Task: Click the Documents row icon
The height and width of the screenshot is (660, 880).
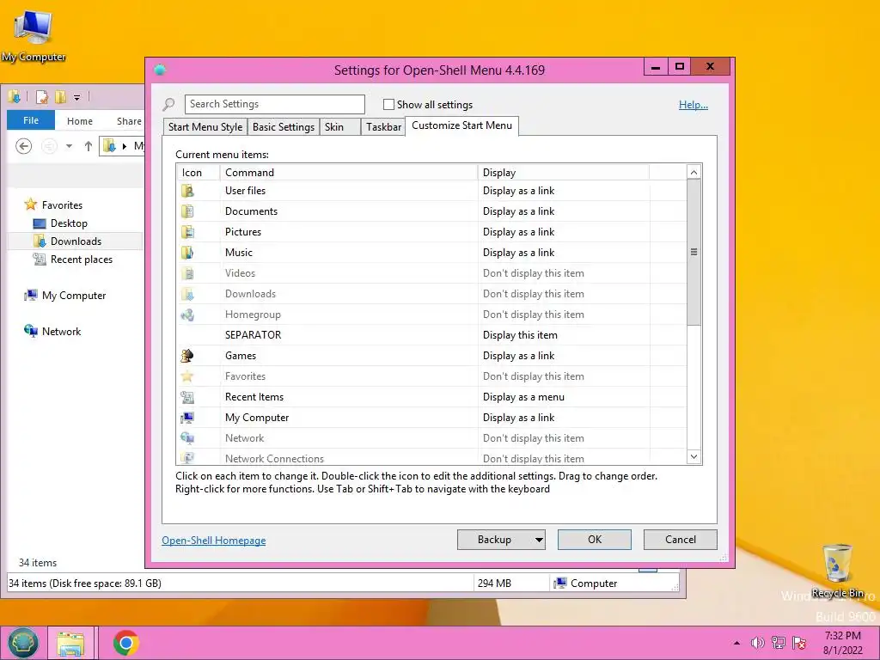Action: [187, 211]
